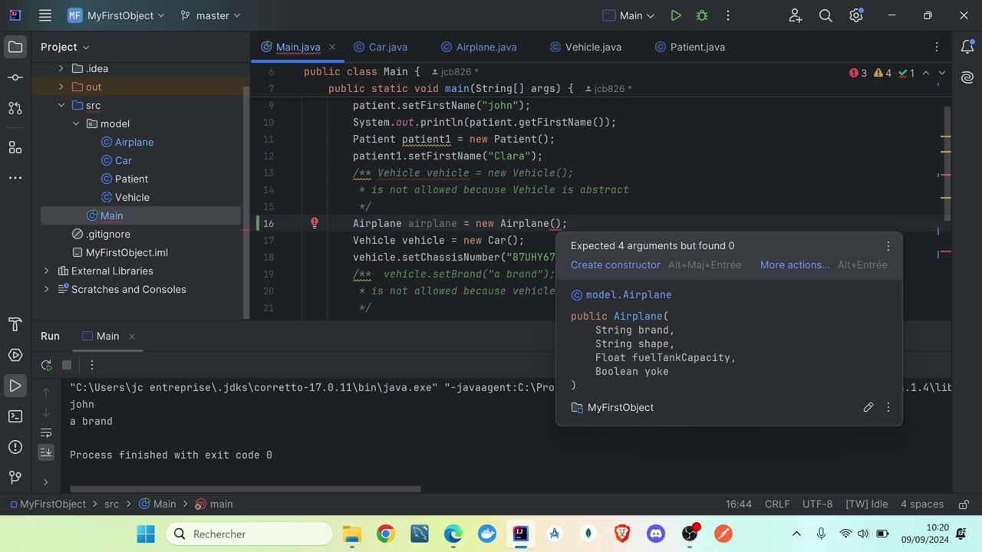Open more run actions menu
This screenshot has width=982, height=552.
[727, 15]
